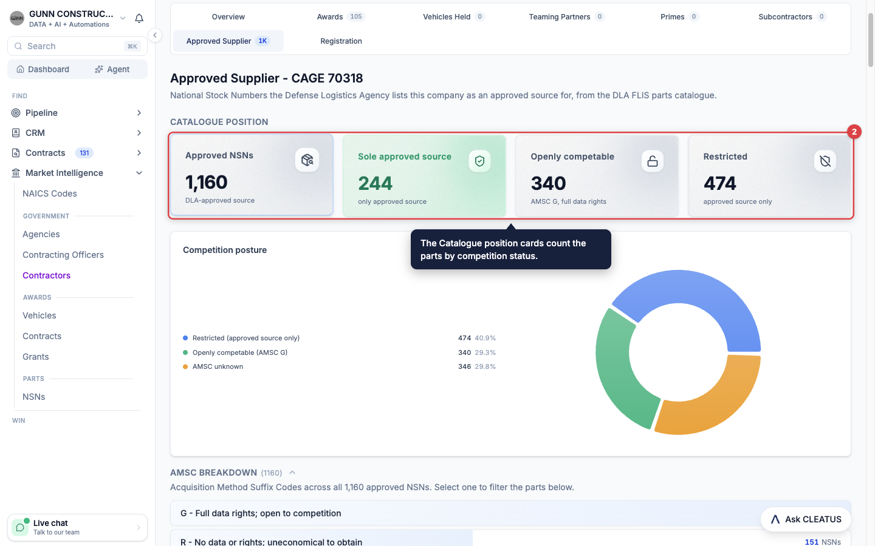Viewport: 875px width, 546px height.
Task: Click the Sole approved source card
Action: click(x=424, y=176)
